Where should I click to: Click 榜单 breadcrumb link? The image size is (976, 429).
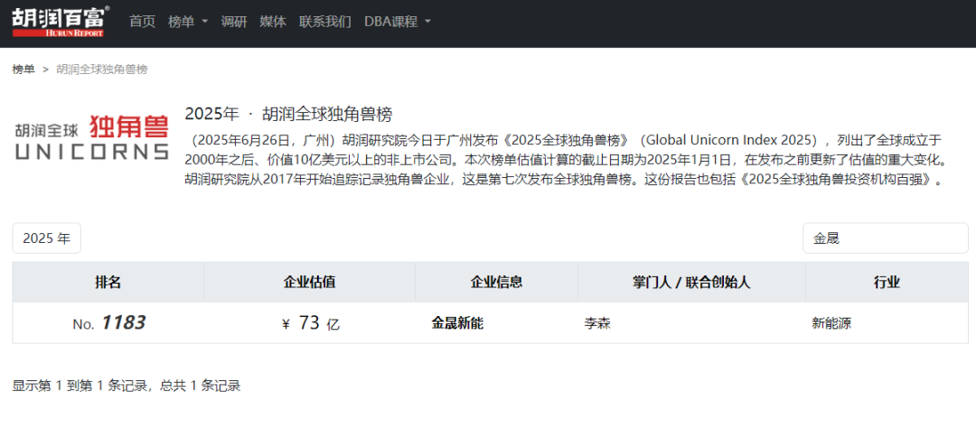click(23, 70)
